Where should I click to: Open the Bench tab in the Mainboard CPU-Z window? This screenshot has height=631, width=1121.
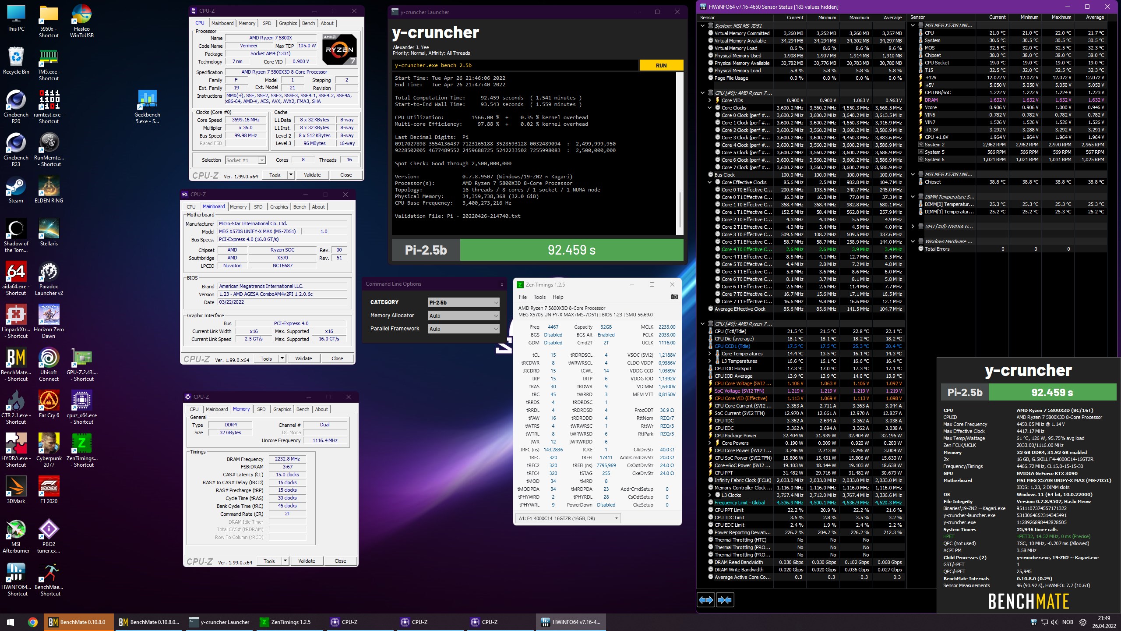tap(300, 207)
